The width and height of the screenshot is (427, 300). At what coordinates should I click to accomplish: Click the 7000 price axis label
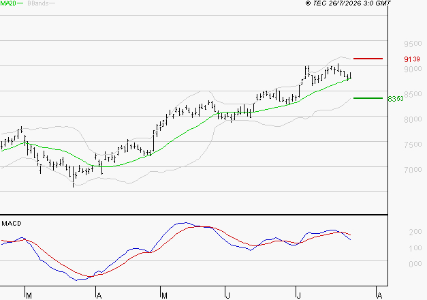point(413,170)
